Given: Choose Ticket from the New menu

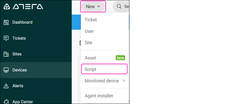Looking at the screenshot, I should coord(91,20).
